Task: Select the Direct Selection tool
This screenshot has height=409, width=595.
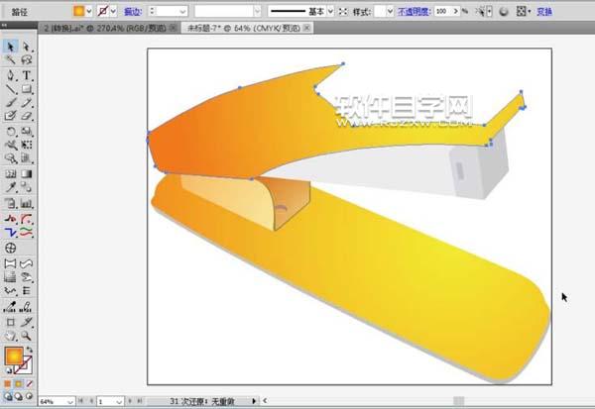Action: tap(26, 47)
